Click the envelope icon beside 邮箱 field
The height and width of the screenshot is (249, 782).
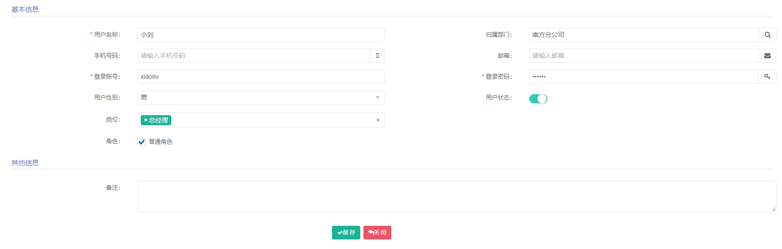coord(767,56)
